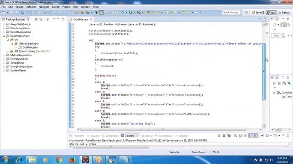Viewport: 293px width, 164px height.
Task: Expand the PrimeNumbers project
Action: (x=4, y=59)
